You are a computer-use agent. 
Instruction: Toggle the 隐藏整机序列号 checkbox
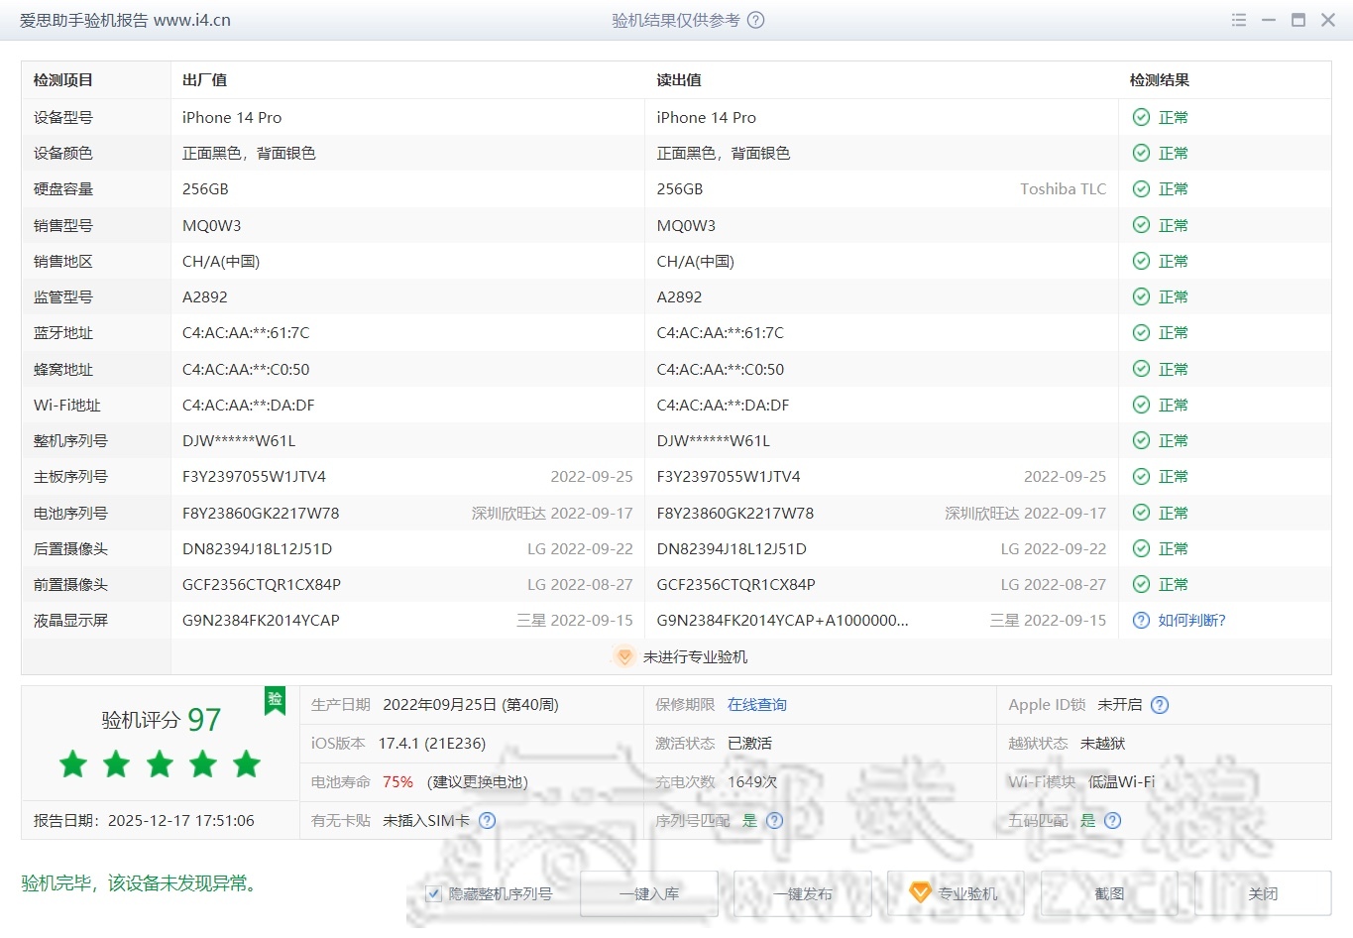click(433, 894)
